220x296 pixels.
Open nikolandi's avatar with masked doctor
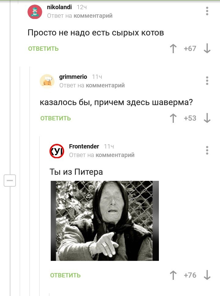pyautogui.click(x=35, y=12)
